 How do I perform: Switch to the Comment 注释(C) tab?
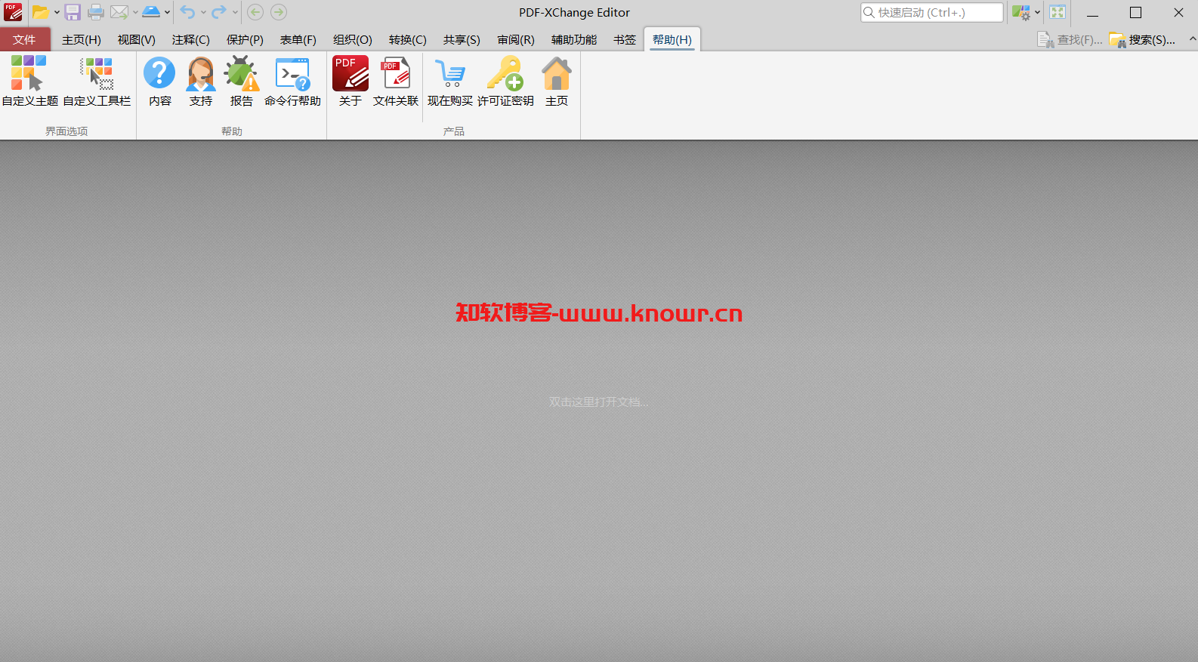191,39
